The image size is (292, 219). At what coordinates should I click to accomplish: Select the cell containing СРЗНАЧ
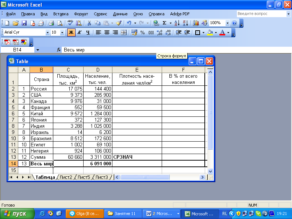pos(137,157)
